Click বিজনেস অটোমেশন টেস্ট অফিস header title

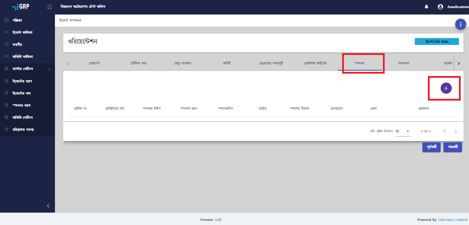point(83,7)
